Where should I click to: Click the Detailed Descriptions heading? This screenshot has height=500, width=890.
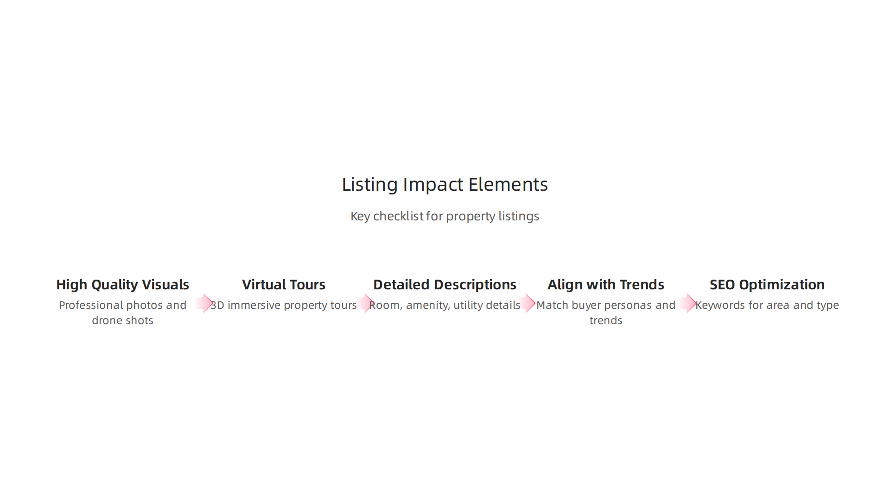(x=445, y=285)
